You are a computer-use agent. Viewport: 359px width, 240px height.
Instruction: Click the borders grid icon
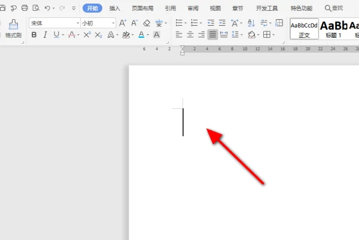[x=267, y=35]
